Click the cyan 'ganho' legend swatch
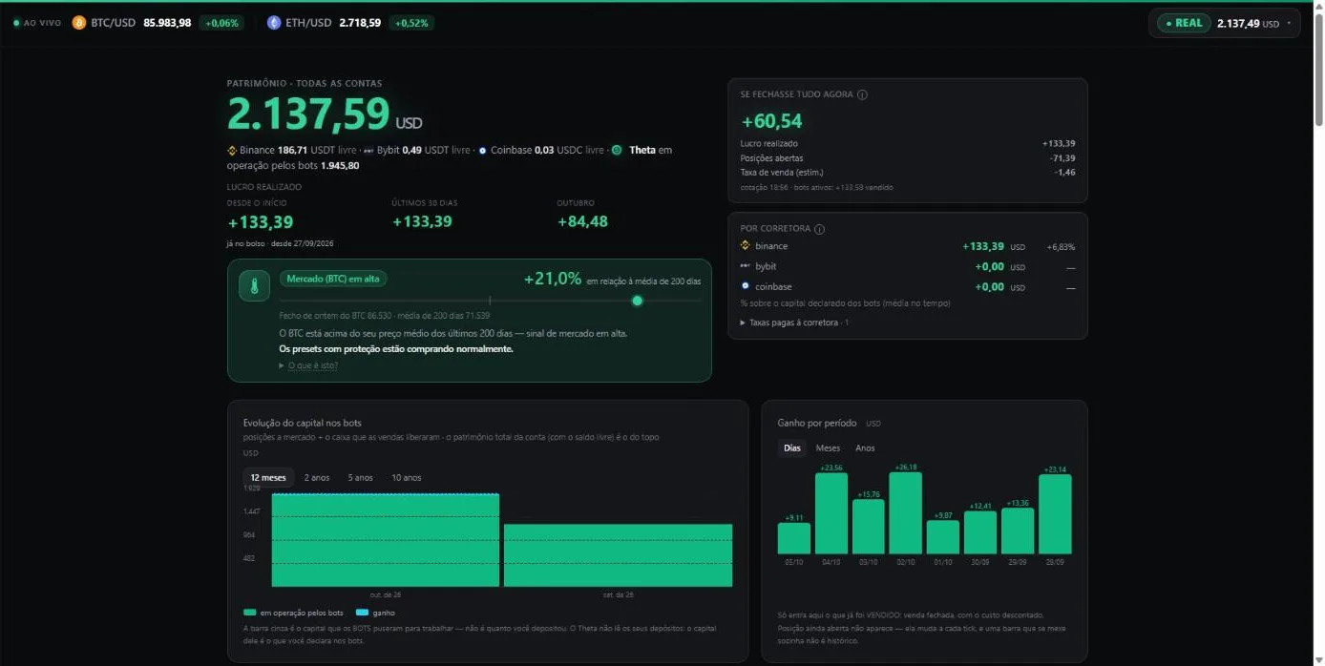 point(363,613)
